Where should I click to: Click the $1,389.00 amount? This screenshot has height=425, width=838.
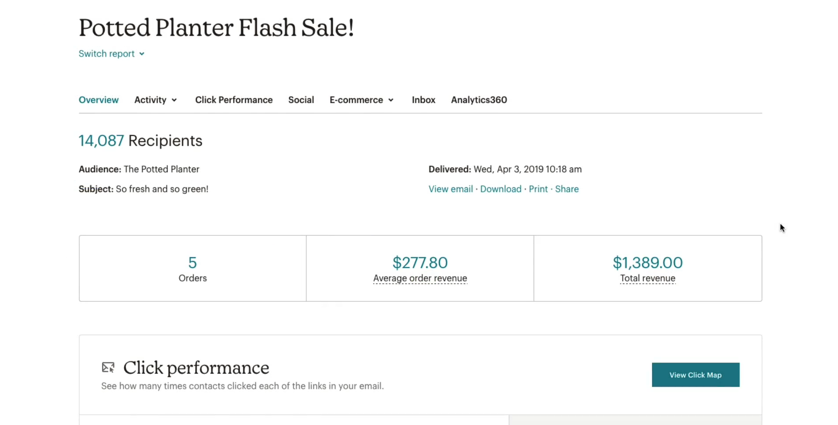pos(647,263)
